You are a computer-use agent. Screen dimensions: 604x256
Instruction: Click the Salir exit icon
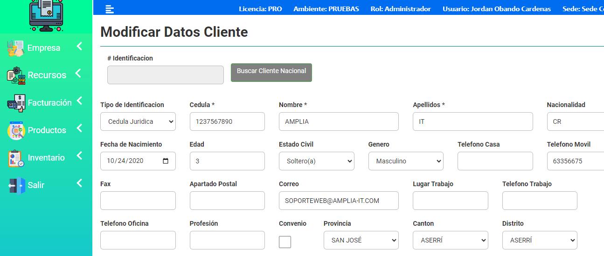coord(16,185)
